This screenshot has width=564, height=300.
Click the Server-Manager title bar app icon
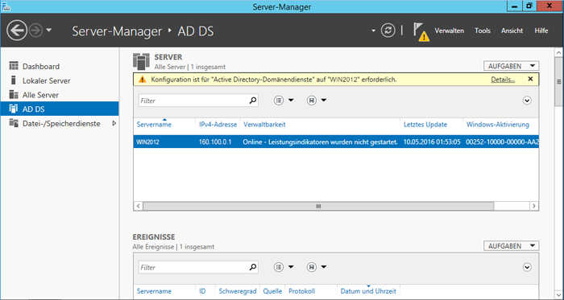click(x=6, y=6)
